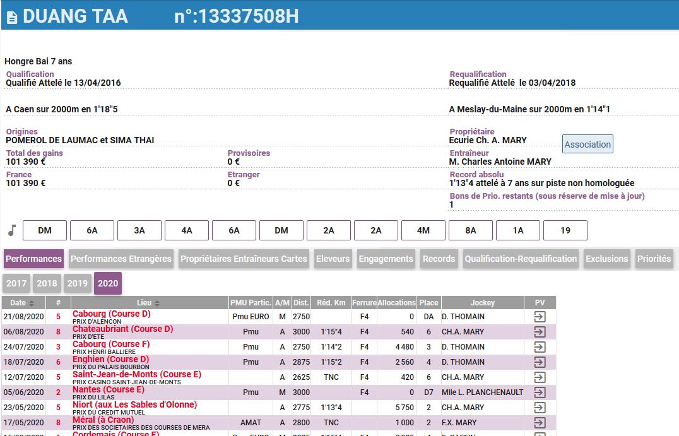Open the Engagements tab
Viewport: 679px width, 436px height.
(386, 259)
